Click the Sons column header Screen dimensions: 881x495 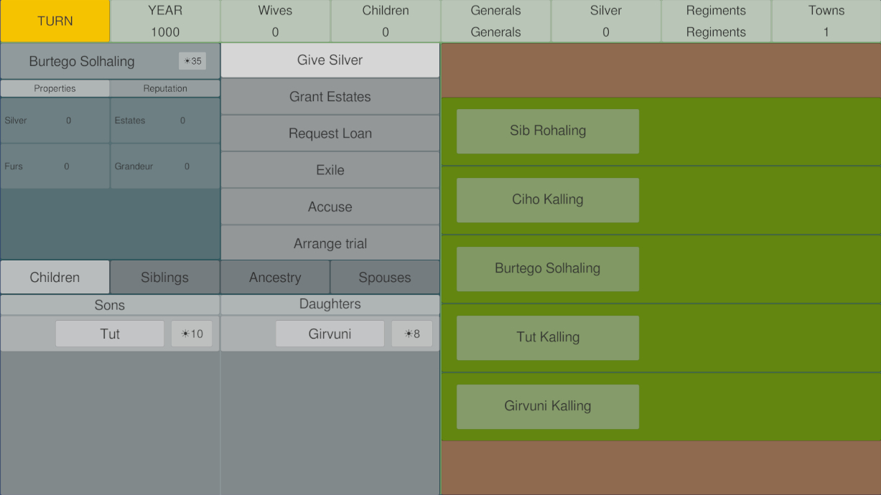(110, 305)
